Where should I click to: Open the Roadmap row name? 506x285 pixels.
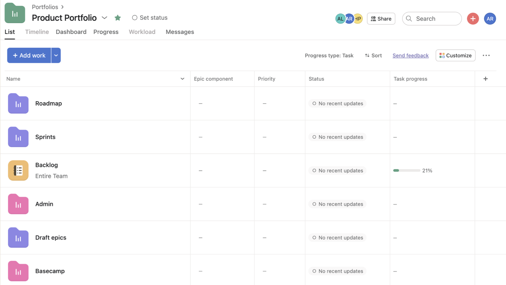coord(48,103)
